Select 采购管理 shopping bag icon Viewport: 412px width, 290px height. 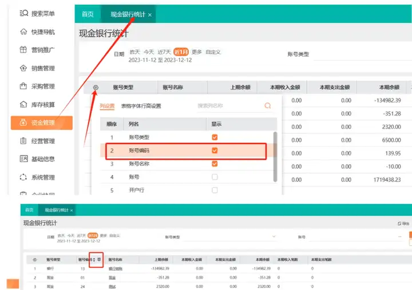coord(23,86)
